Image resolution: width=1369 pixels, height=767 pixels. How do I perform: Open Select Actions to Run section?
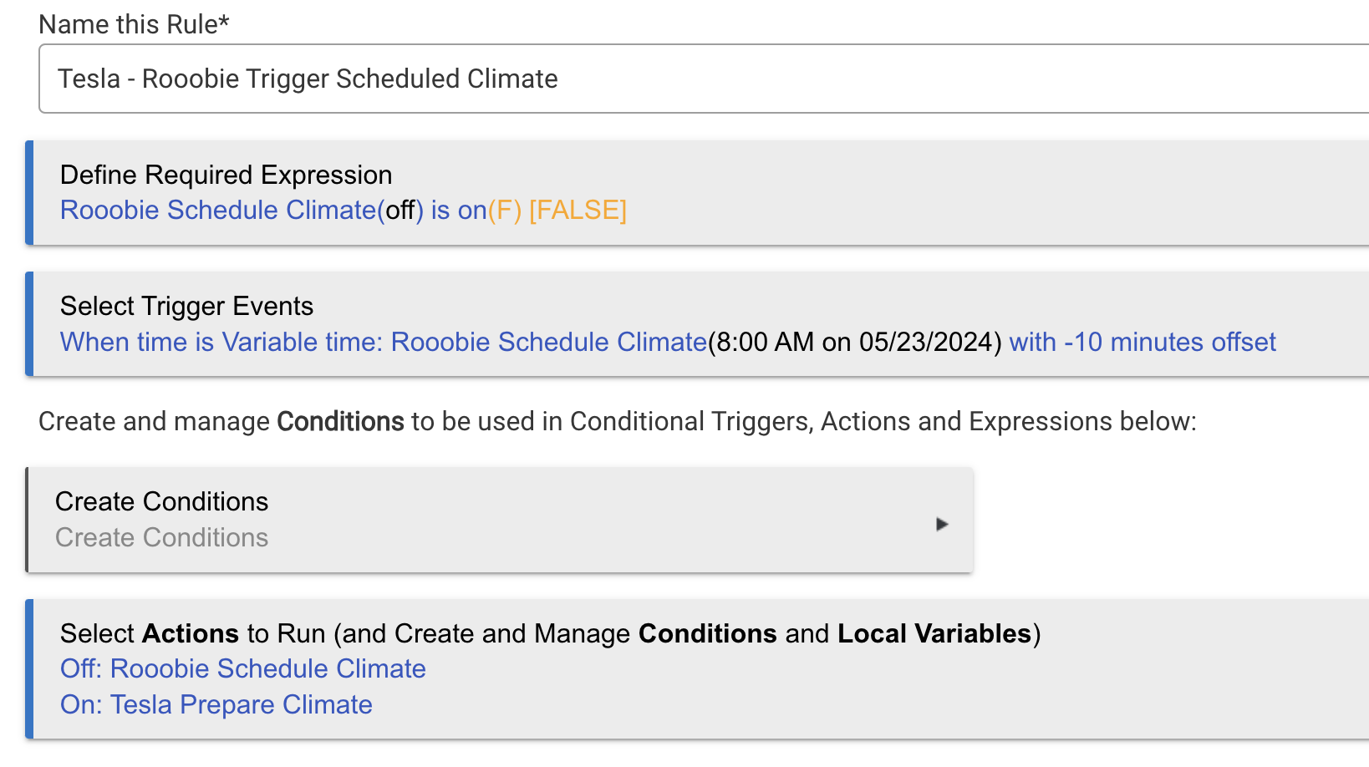[697, 668]
